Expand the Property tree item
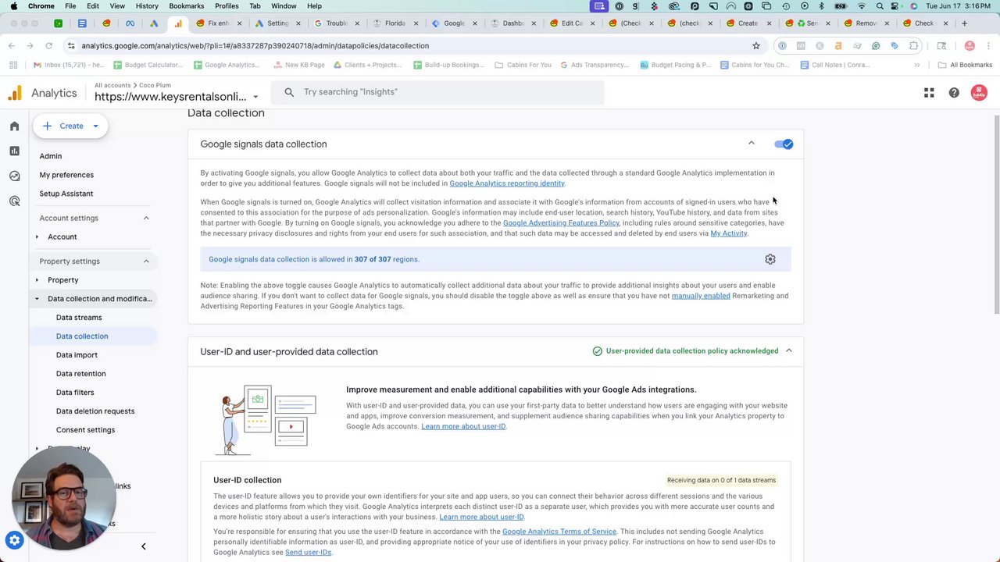1000x562 pixels. tap(37, 280)
